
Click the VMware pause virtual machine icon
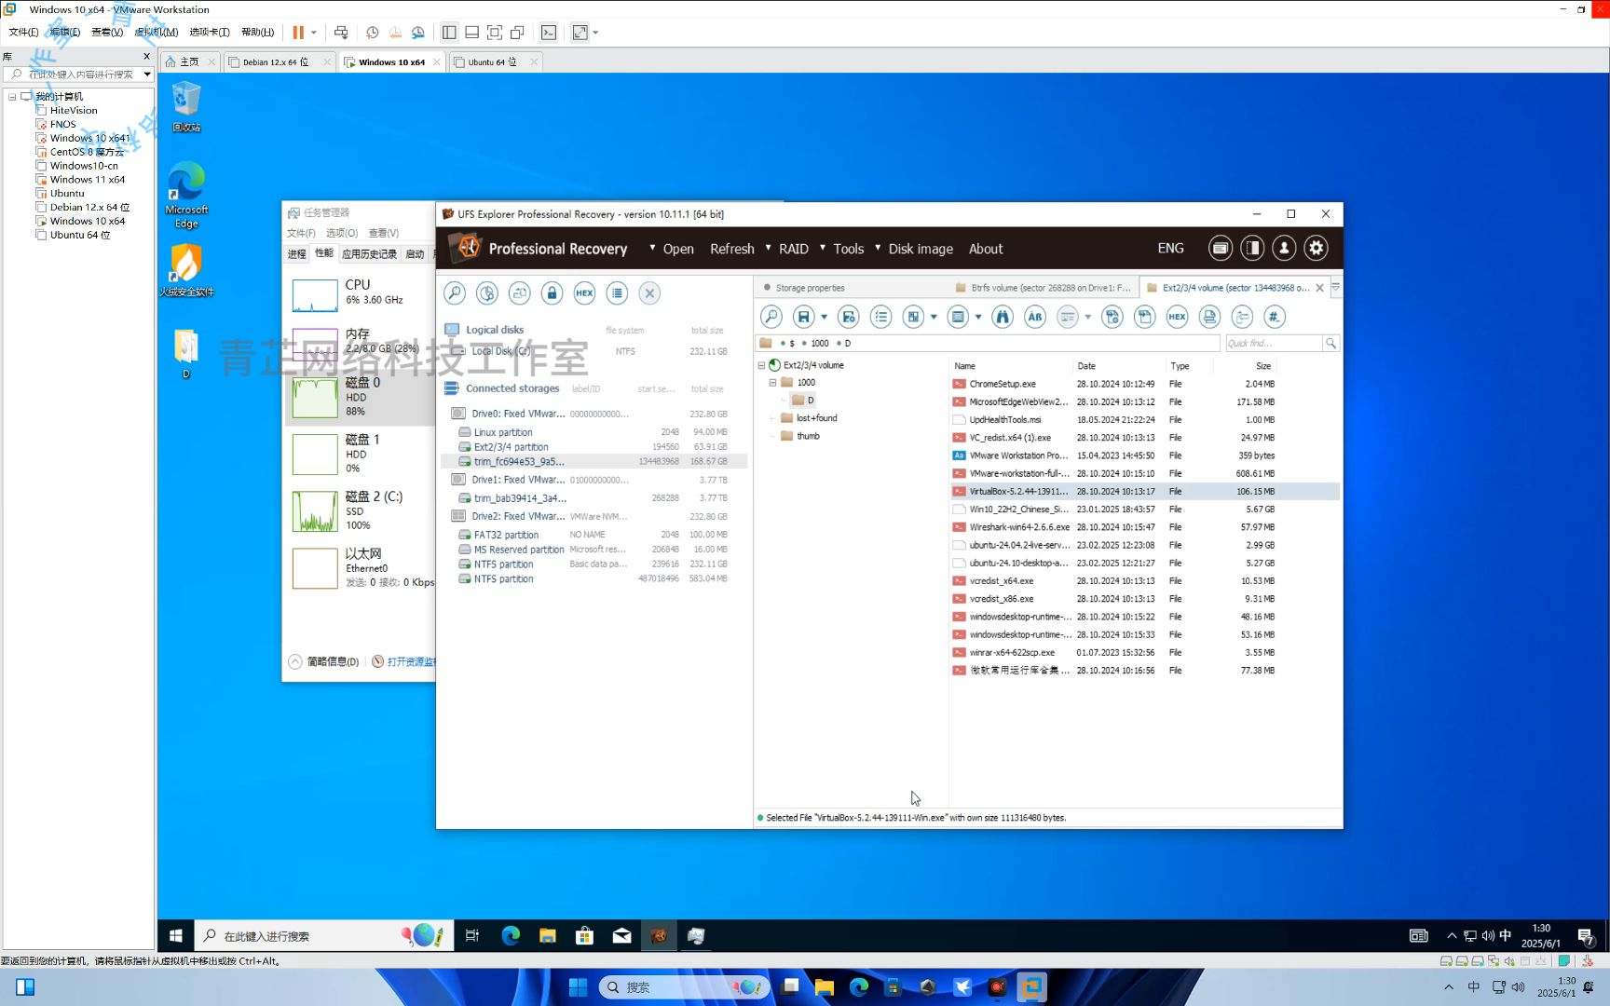point(298,33)
